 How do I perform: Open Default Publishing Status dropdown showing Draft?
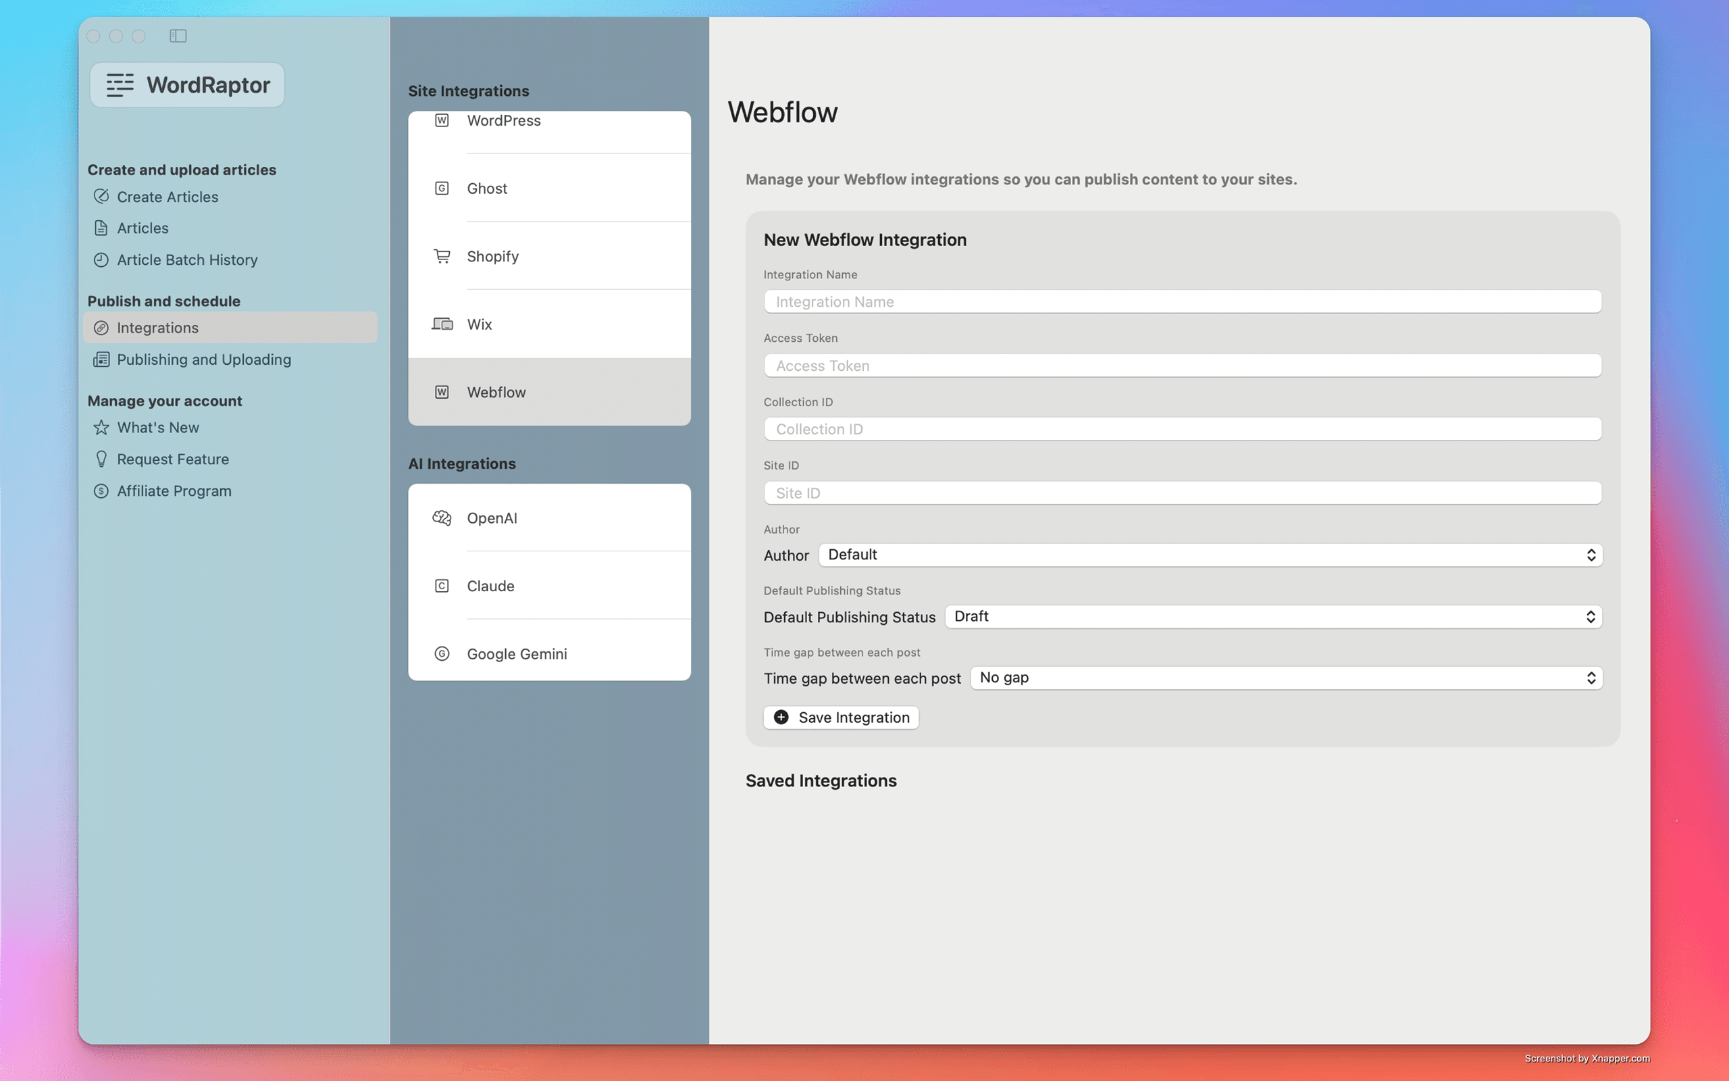tap(1273, 616)
